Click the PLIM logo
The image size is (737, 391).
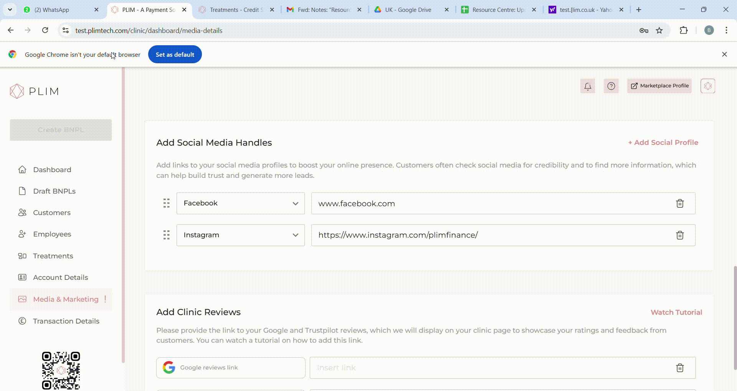[x=34, y=91]
